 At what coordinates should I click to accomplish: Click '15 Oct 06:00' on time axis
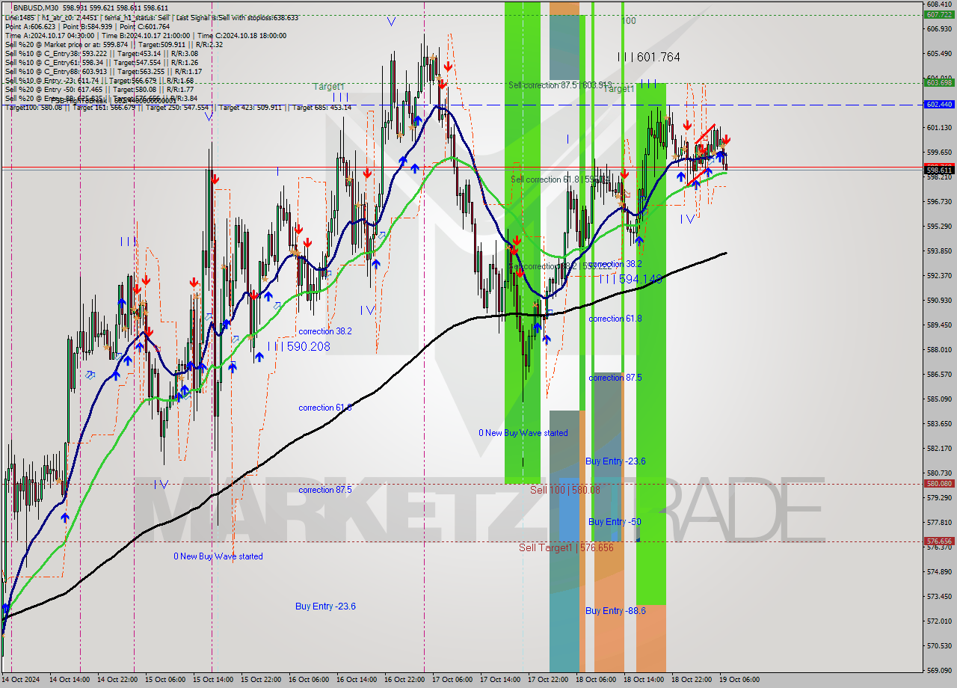pyautogui.click(x=165, y=680)
